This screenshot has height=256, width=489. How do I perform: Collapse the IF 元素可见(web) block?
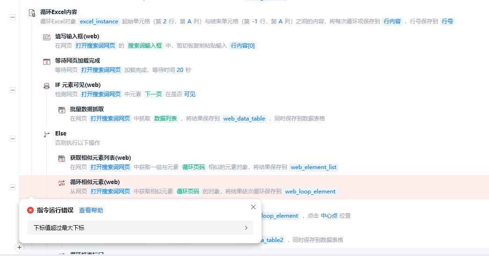pyautogui.click(x=13, y=90)
